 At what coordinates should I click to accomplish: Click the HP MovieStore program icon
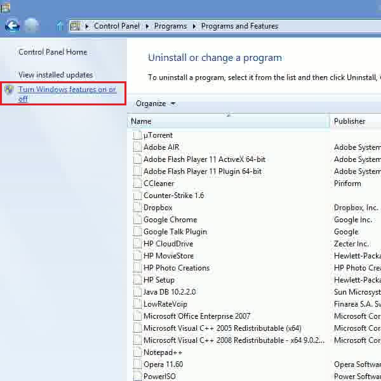coord(137,256)
